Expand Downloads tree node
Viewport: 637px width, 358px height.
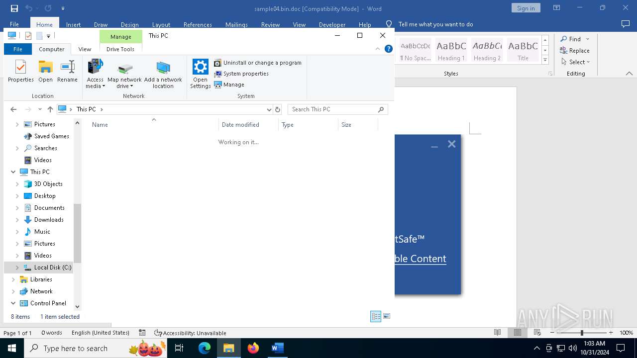(x=17, y=220)
